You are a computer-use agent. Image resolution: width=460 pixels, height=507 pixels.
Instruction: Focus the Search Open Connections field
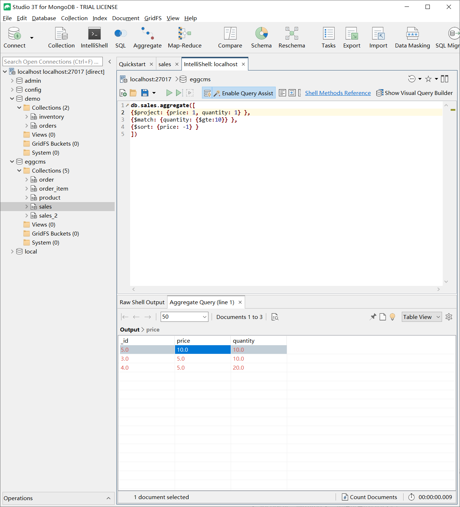click(52, 62)
